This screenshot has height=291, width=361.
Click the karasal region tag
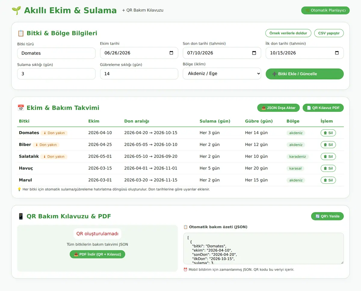click(295, 168)
